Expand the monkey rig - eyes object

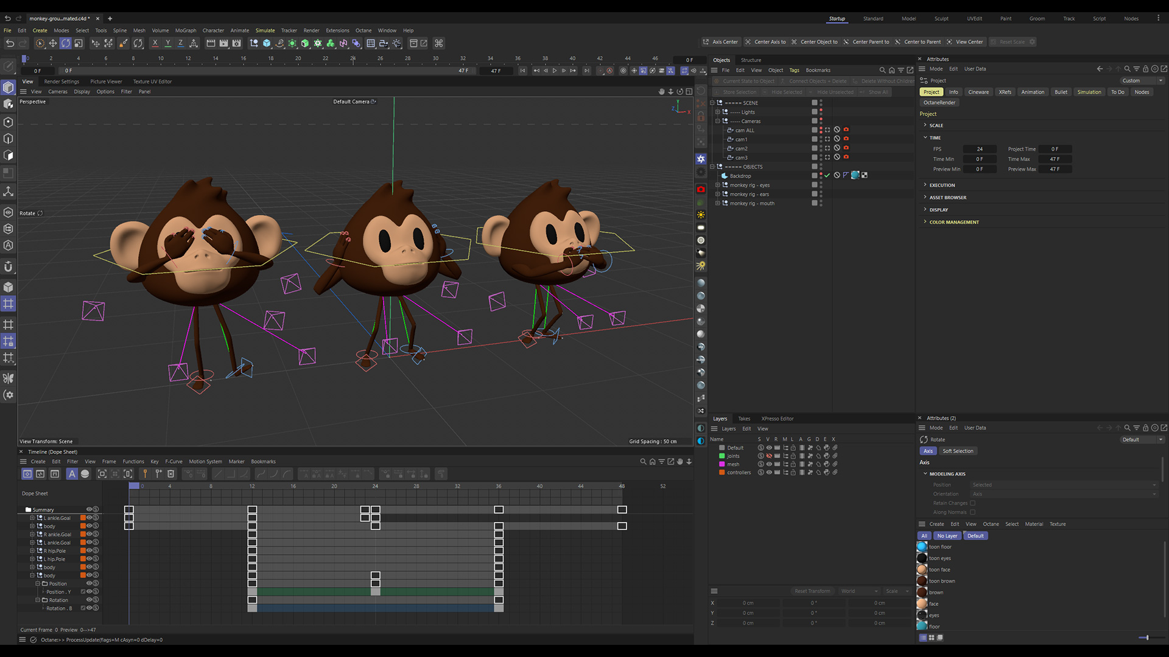point(717,185)
